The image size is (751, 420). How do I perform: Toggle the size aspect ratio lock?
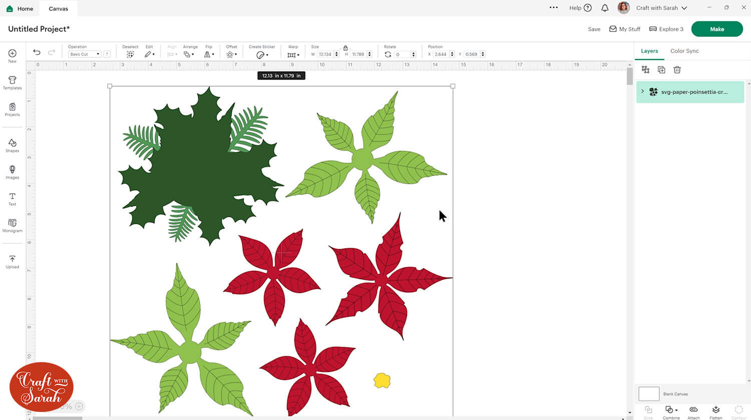345,48
